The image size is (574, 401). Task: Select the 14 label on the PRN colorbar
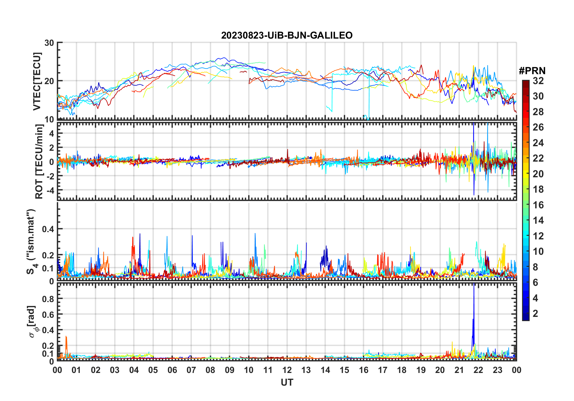538,220
